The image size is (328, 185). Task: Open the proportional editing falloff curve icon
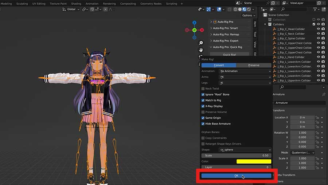(110, 9)
